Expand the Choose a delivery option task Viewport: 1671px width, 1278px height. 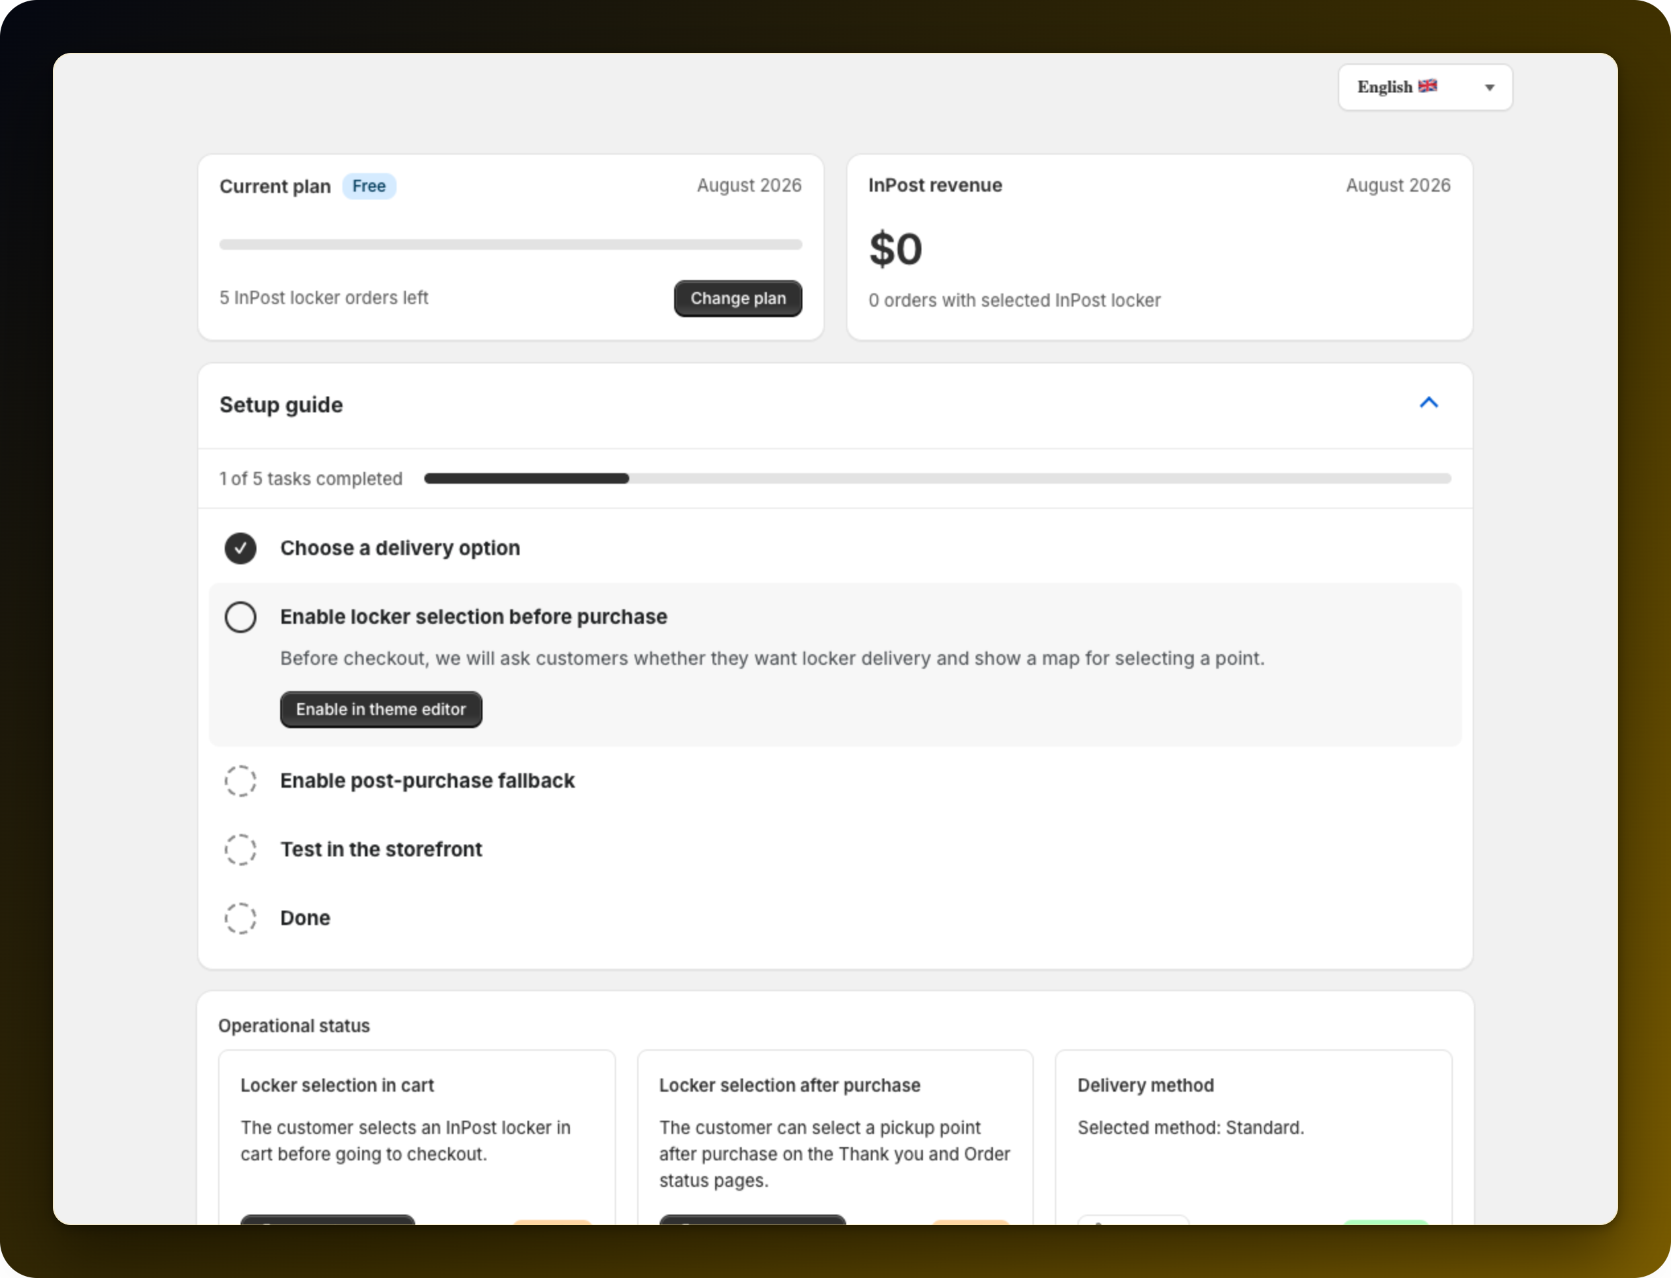[x=401, y=548]
